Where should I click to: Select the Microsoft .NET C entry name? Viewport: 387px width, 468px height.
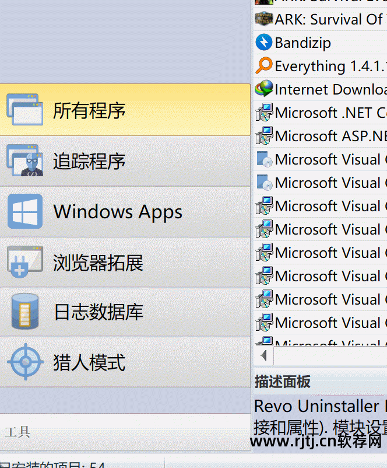(x=331, y=113)
